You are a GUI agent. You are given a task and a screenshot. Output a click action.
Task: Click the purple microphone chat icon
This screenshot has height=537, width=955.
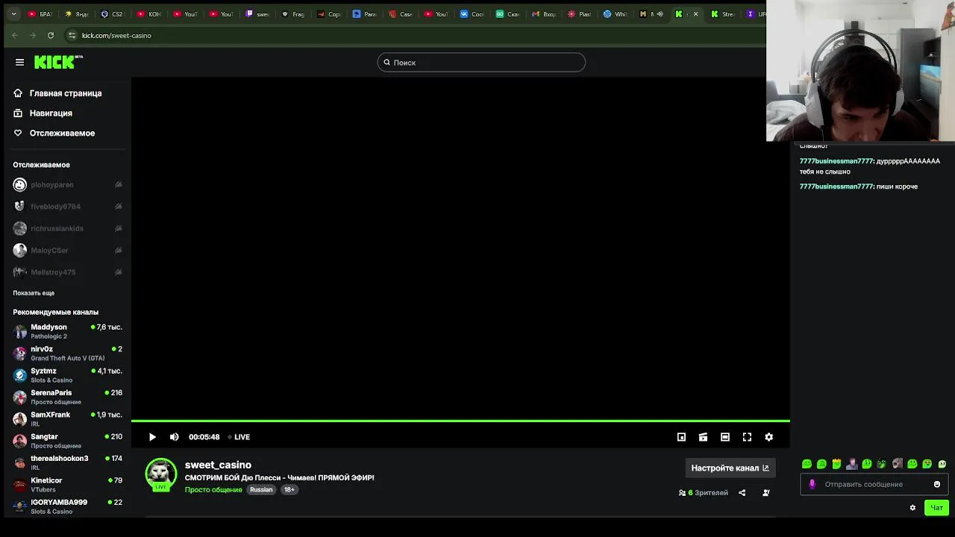click(812, 484)
